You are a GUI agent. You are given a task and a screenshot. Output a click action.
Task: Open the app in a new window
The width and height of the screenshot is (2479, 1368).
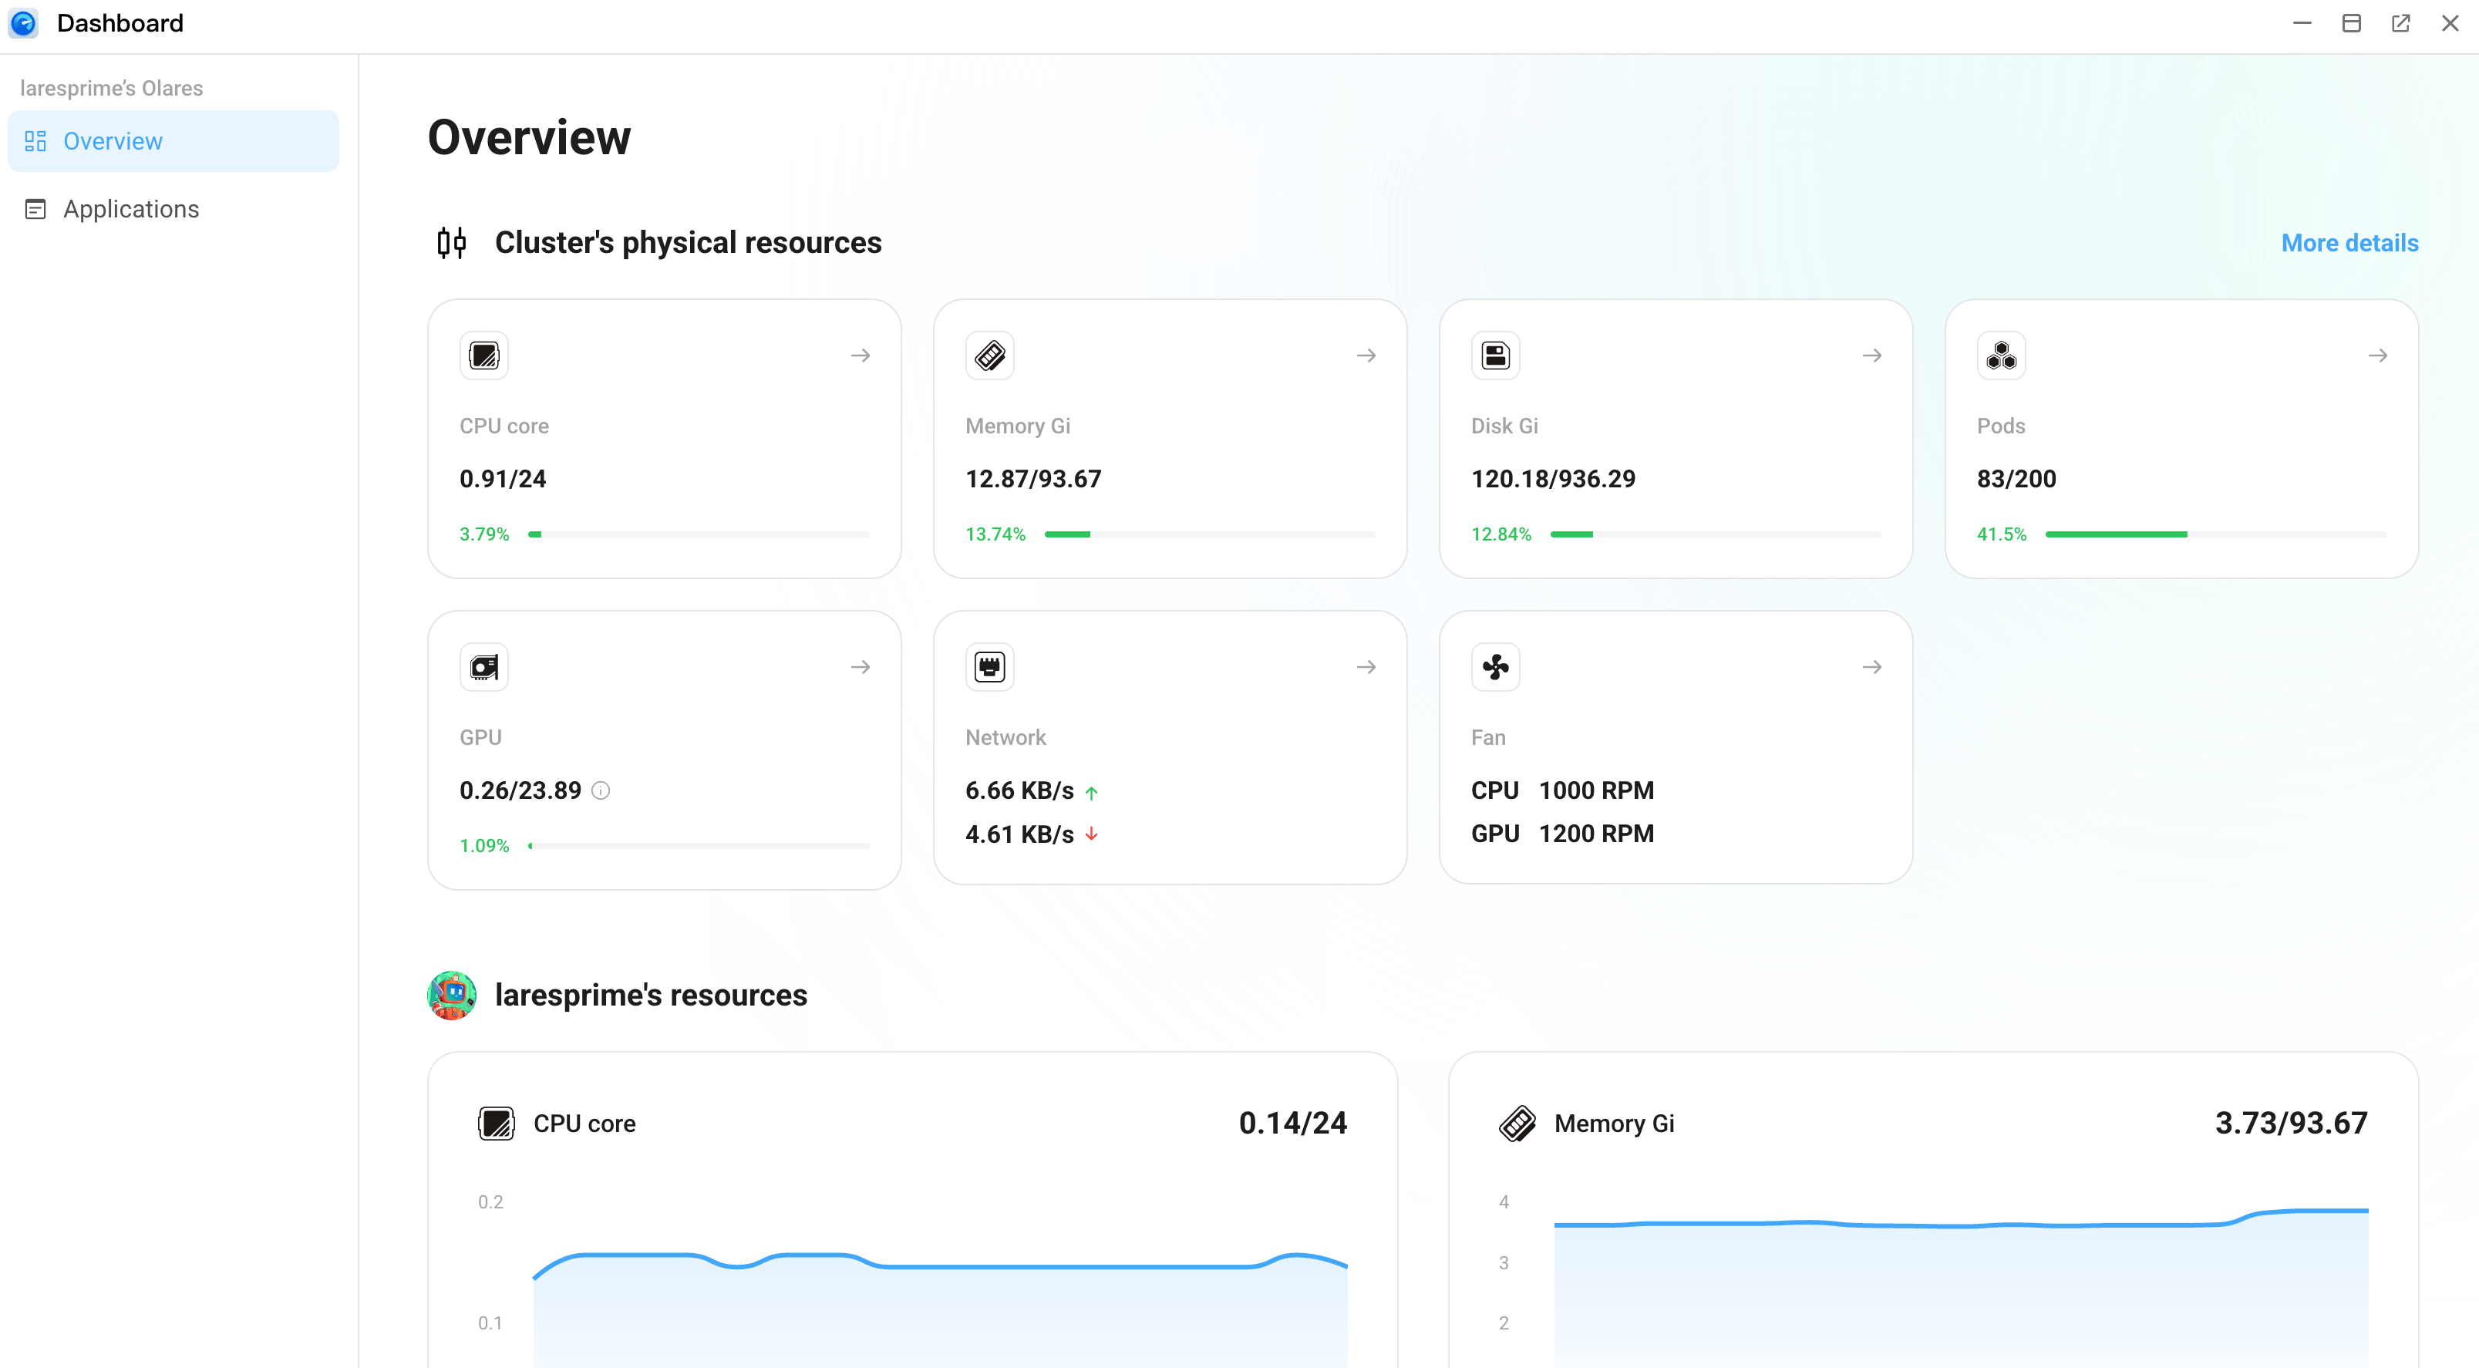coord(2400,23)
